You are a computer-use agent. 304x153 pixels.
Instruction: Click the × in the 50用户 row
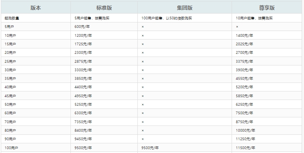pyautogui.click(x=143, y=105)
